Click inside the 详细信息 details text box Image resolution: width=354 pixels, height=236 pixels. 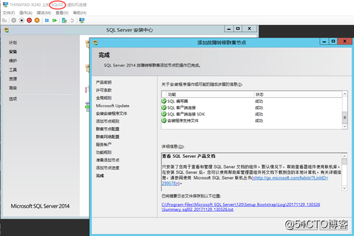pos(252,172)
